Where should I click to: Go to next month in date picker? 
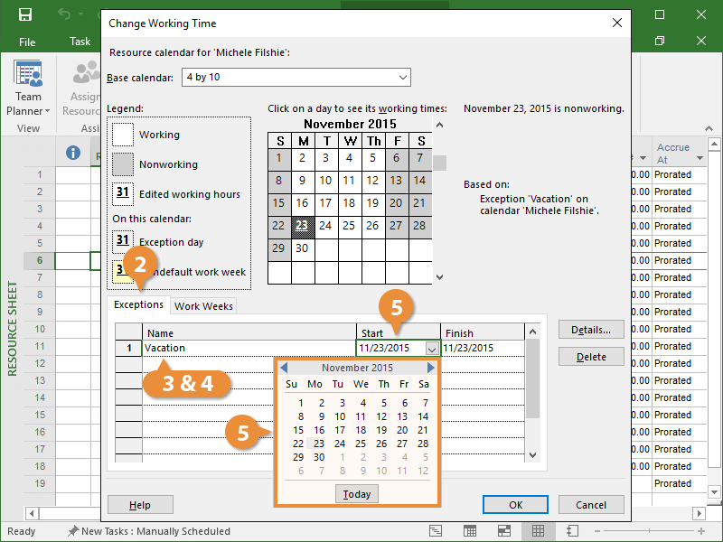coord(431,368)
